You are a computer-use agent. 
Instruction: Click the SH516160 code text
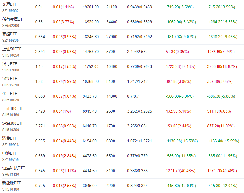coord(11,189)
